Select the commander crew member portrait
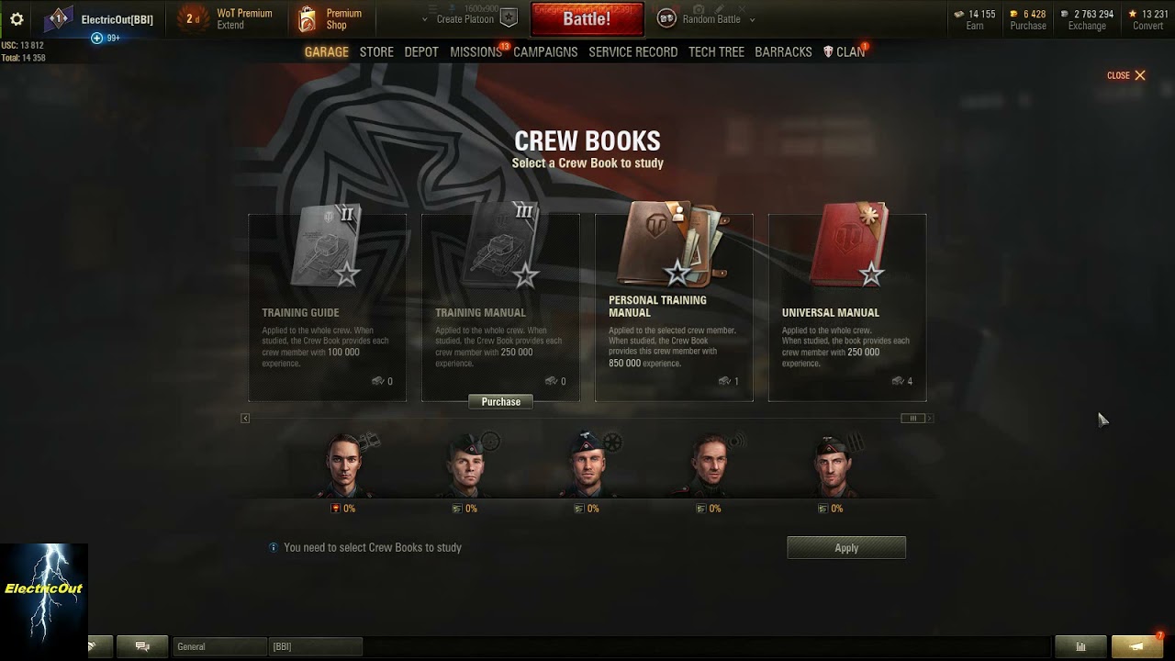1175x661 pixels. 344,464
